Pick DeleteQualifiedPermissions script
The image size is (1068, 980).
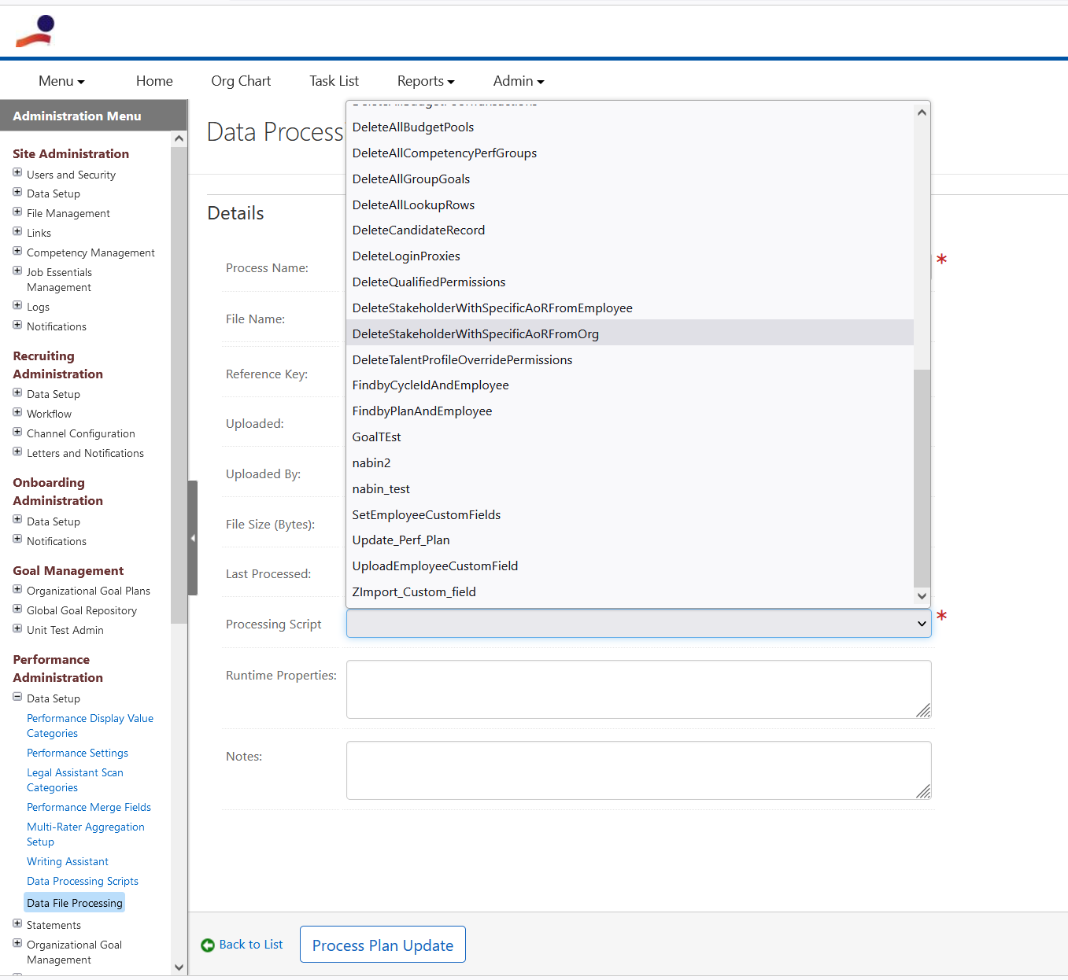pos(630,282)
